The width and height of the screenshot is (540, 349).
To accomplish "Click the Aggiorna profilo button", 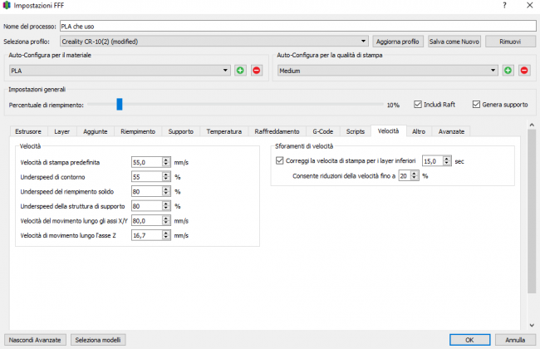I will (x=398, y=41).
